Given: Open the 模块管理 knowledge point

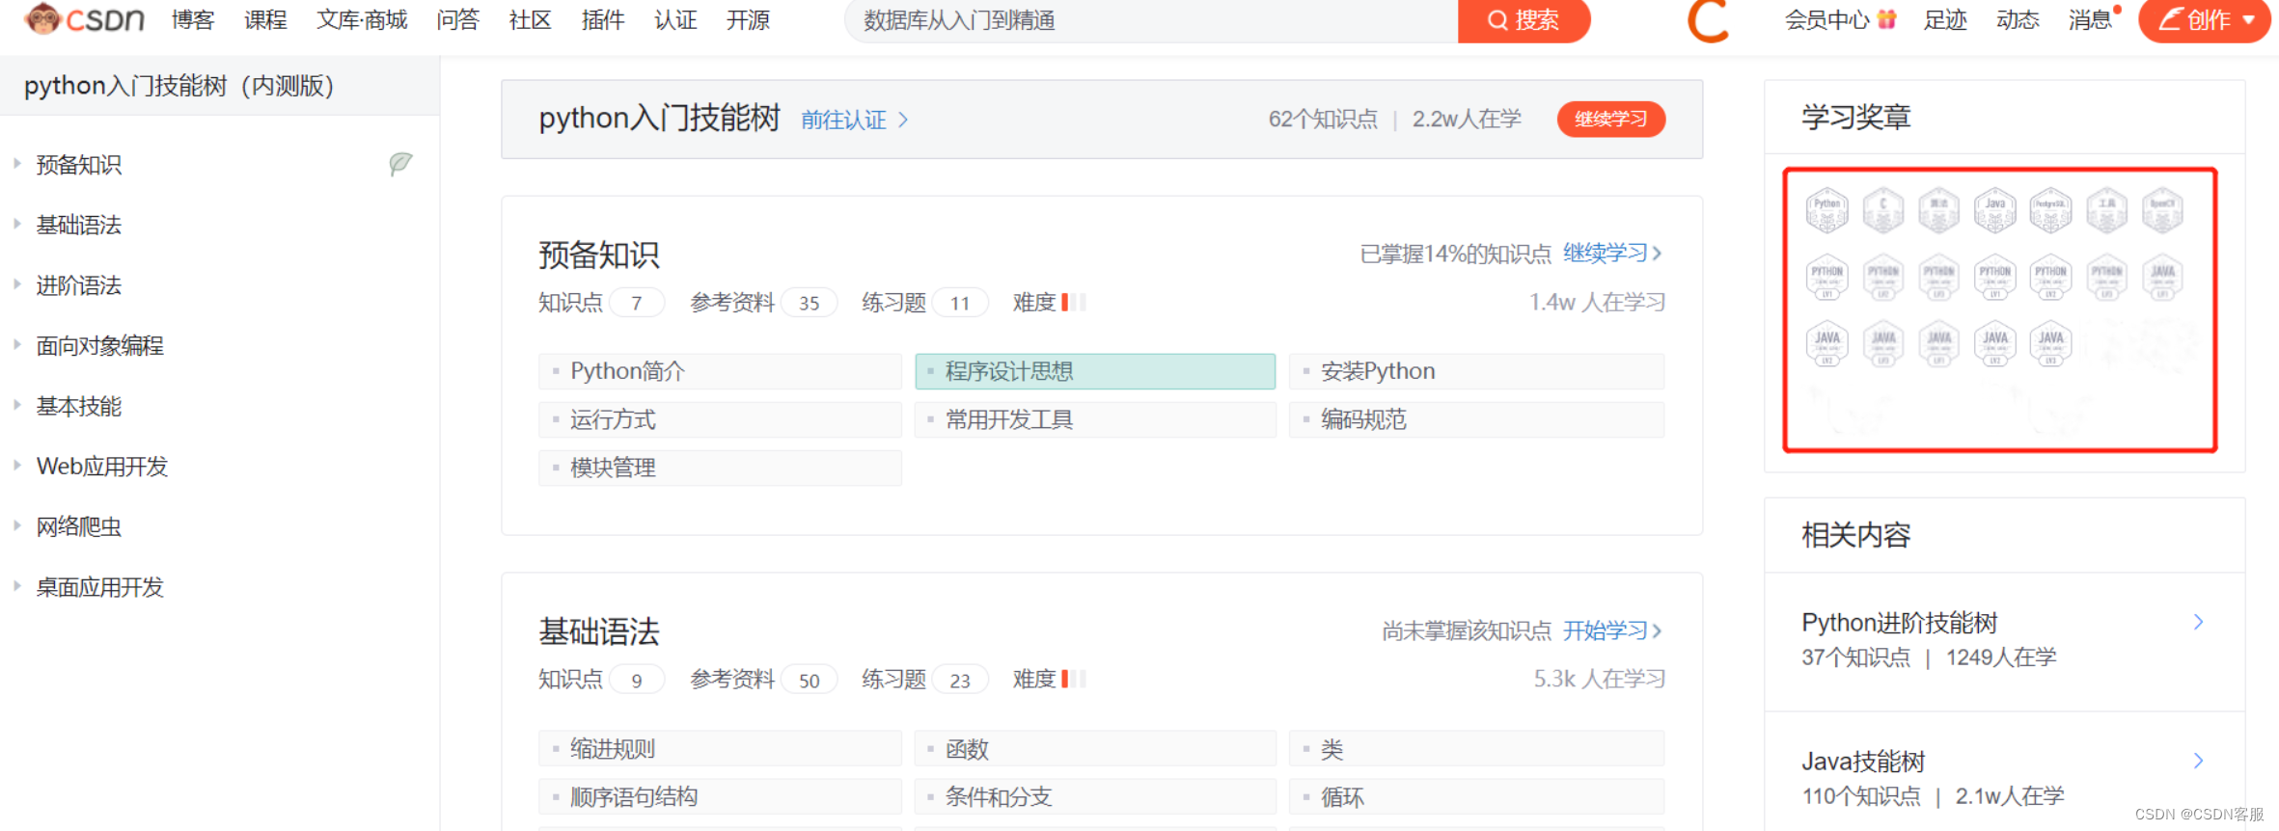Looking at the screenshot, I should (x=720, y=468).
